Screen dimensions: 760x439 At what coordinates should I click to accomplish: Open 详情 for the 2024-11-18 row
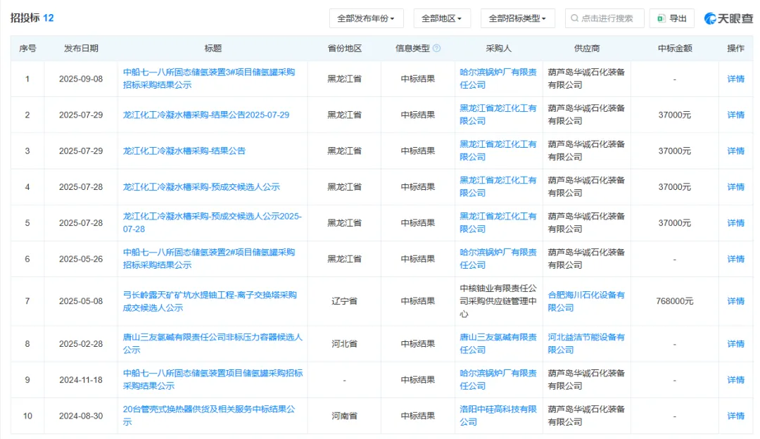click(735, 380)
